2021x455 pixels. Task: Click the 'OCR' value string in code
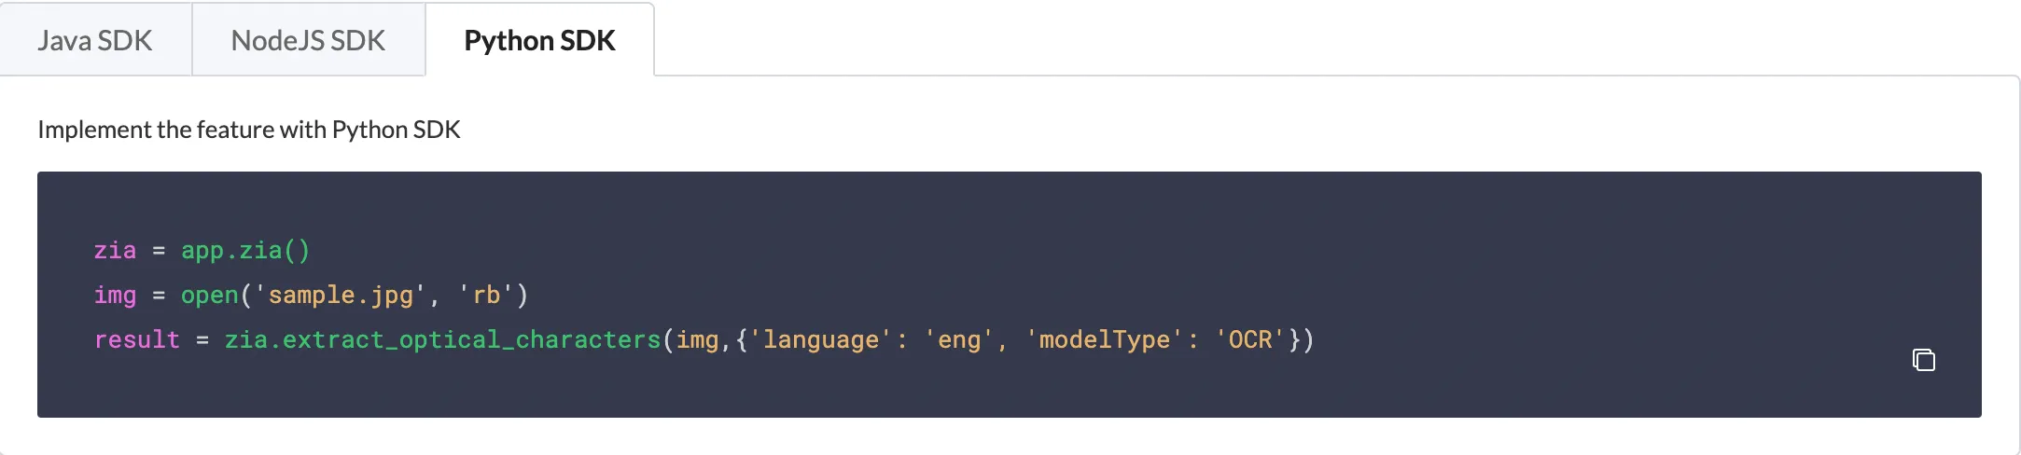coord(1250,339)
